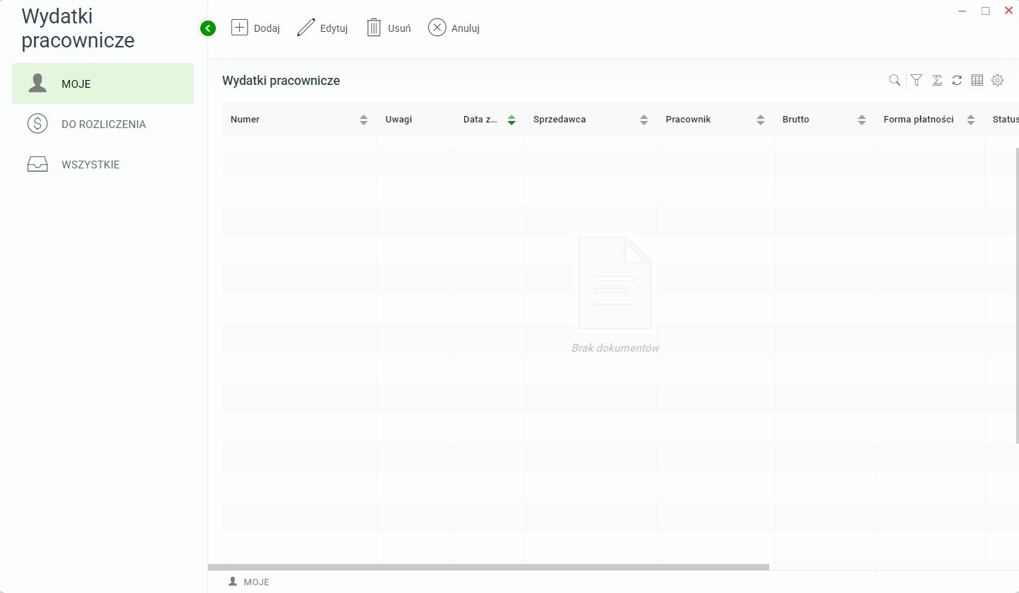Click the Dodaj plus icon
The height and width of the screenshot is (593, 1019).
[240, 28]
